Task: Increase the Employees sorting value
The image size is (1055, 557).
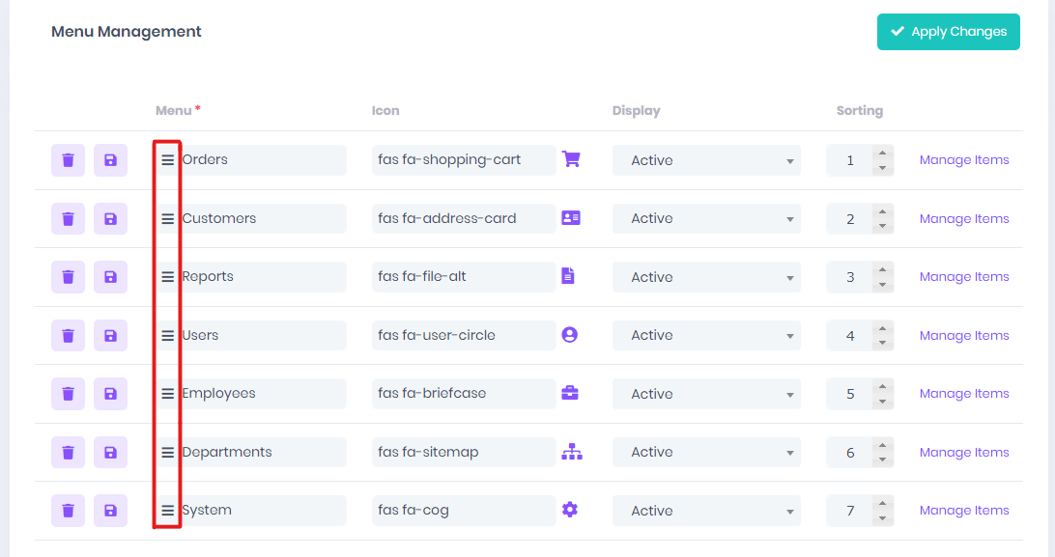Action: (883, 386)
